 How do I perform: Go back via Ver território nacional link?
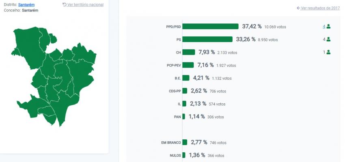click(85, 4)
